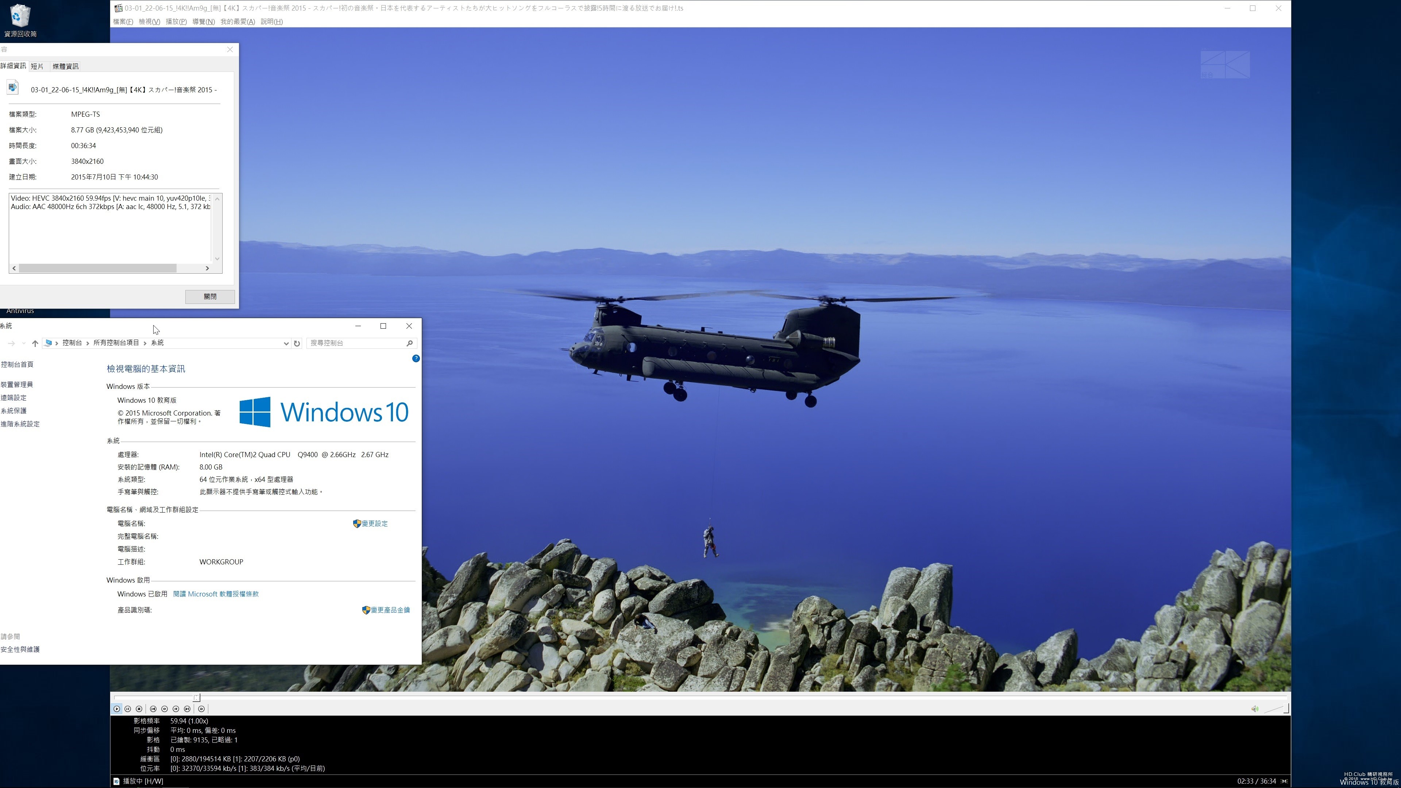The height and width of the screenshot is (788, 1401).
Task: Click 控制台 in the breadcrumb path
Action: [72, 343]
